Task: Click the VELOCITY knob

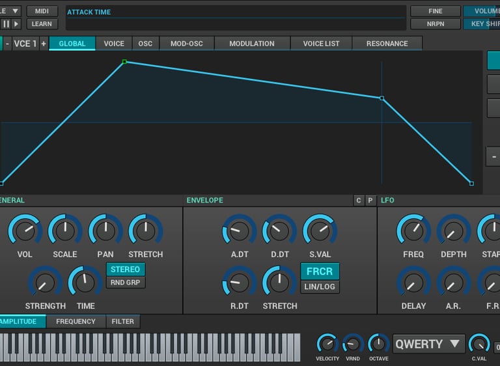Action: 327,345
